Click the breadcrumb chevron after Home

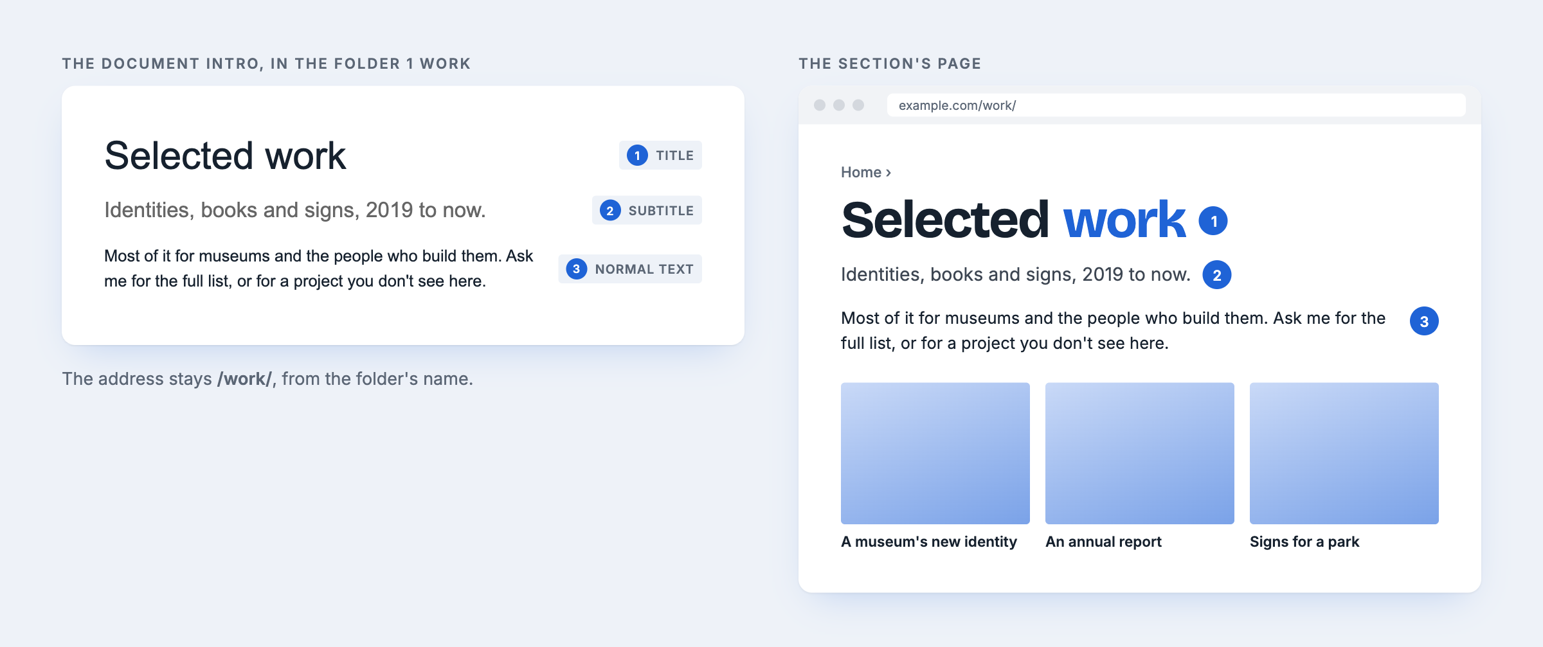(889, 173)
